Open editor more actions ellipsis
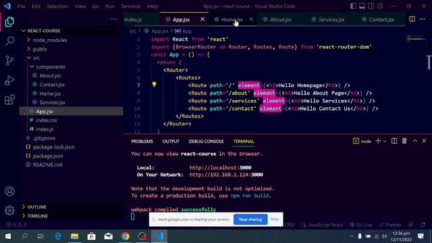432x243 pixels. [423, 19]
